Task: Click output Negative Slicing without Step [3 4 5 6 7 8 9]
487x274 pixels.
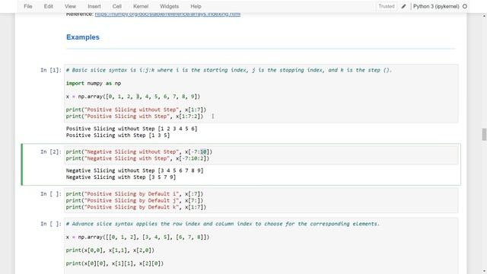Action: tap(135, 170)
